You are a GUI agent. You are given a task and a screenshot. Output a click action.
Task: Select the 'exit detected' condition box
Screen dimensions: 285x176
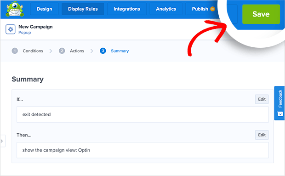tap(142, 114)
